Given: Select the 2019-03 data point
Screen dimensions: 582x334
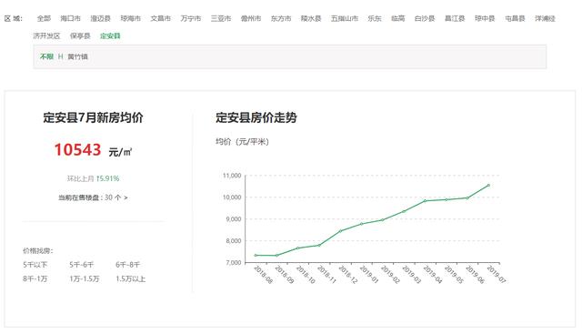Looking at the screenshot, I should pyautogui.click(x=404, y=211).
